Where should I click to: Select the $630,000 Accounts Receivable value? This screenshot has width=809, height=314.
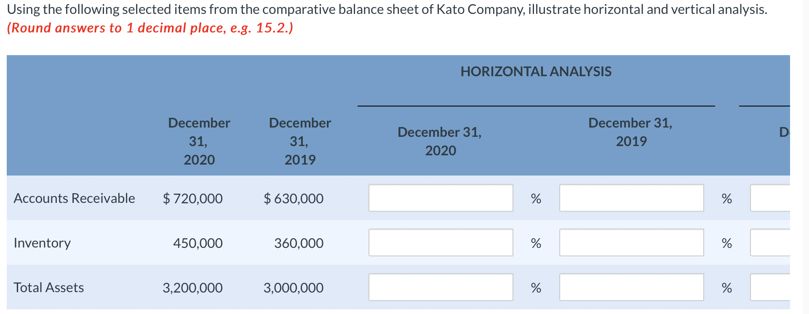[x=294, y=198]
